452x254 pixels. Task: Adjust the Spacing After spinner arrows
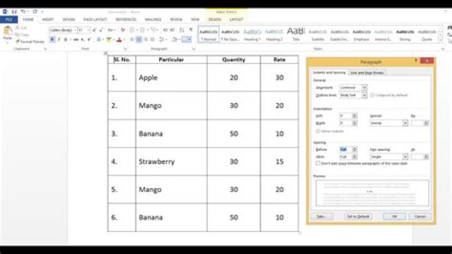(355, 157)
